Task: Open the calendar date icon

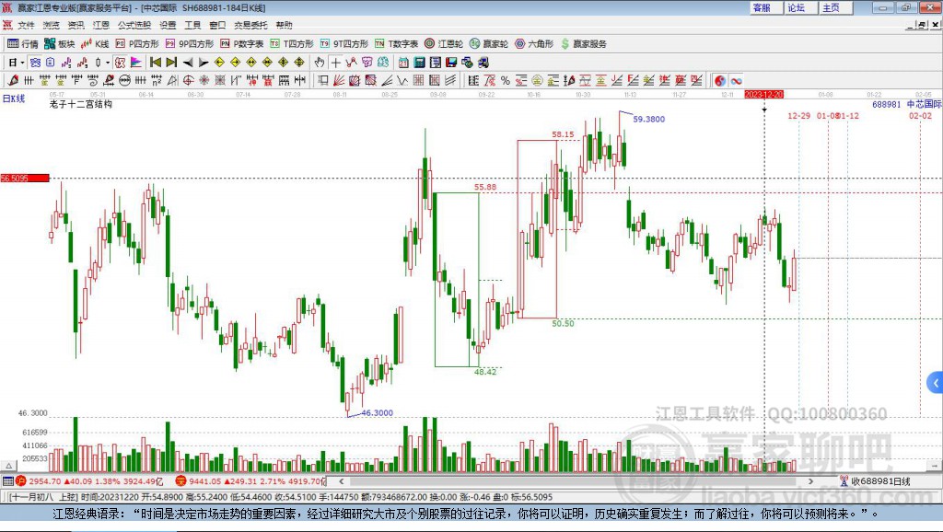Action: pos(403,63)
